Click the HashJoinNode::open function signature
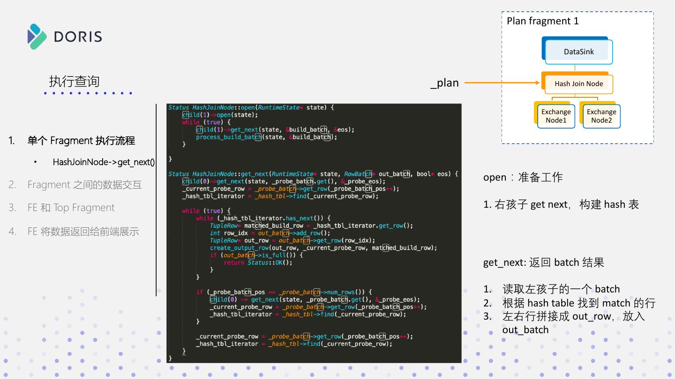Image resolution: width=675 pixels, height=379 pixels. 251,108
